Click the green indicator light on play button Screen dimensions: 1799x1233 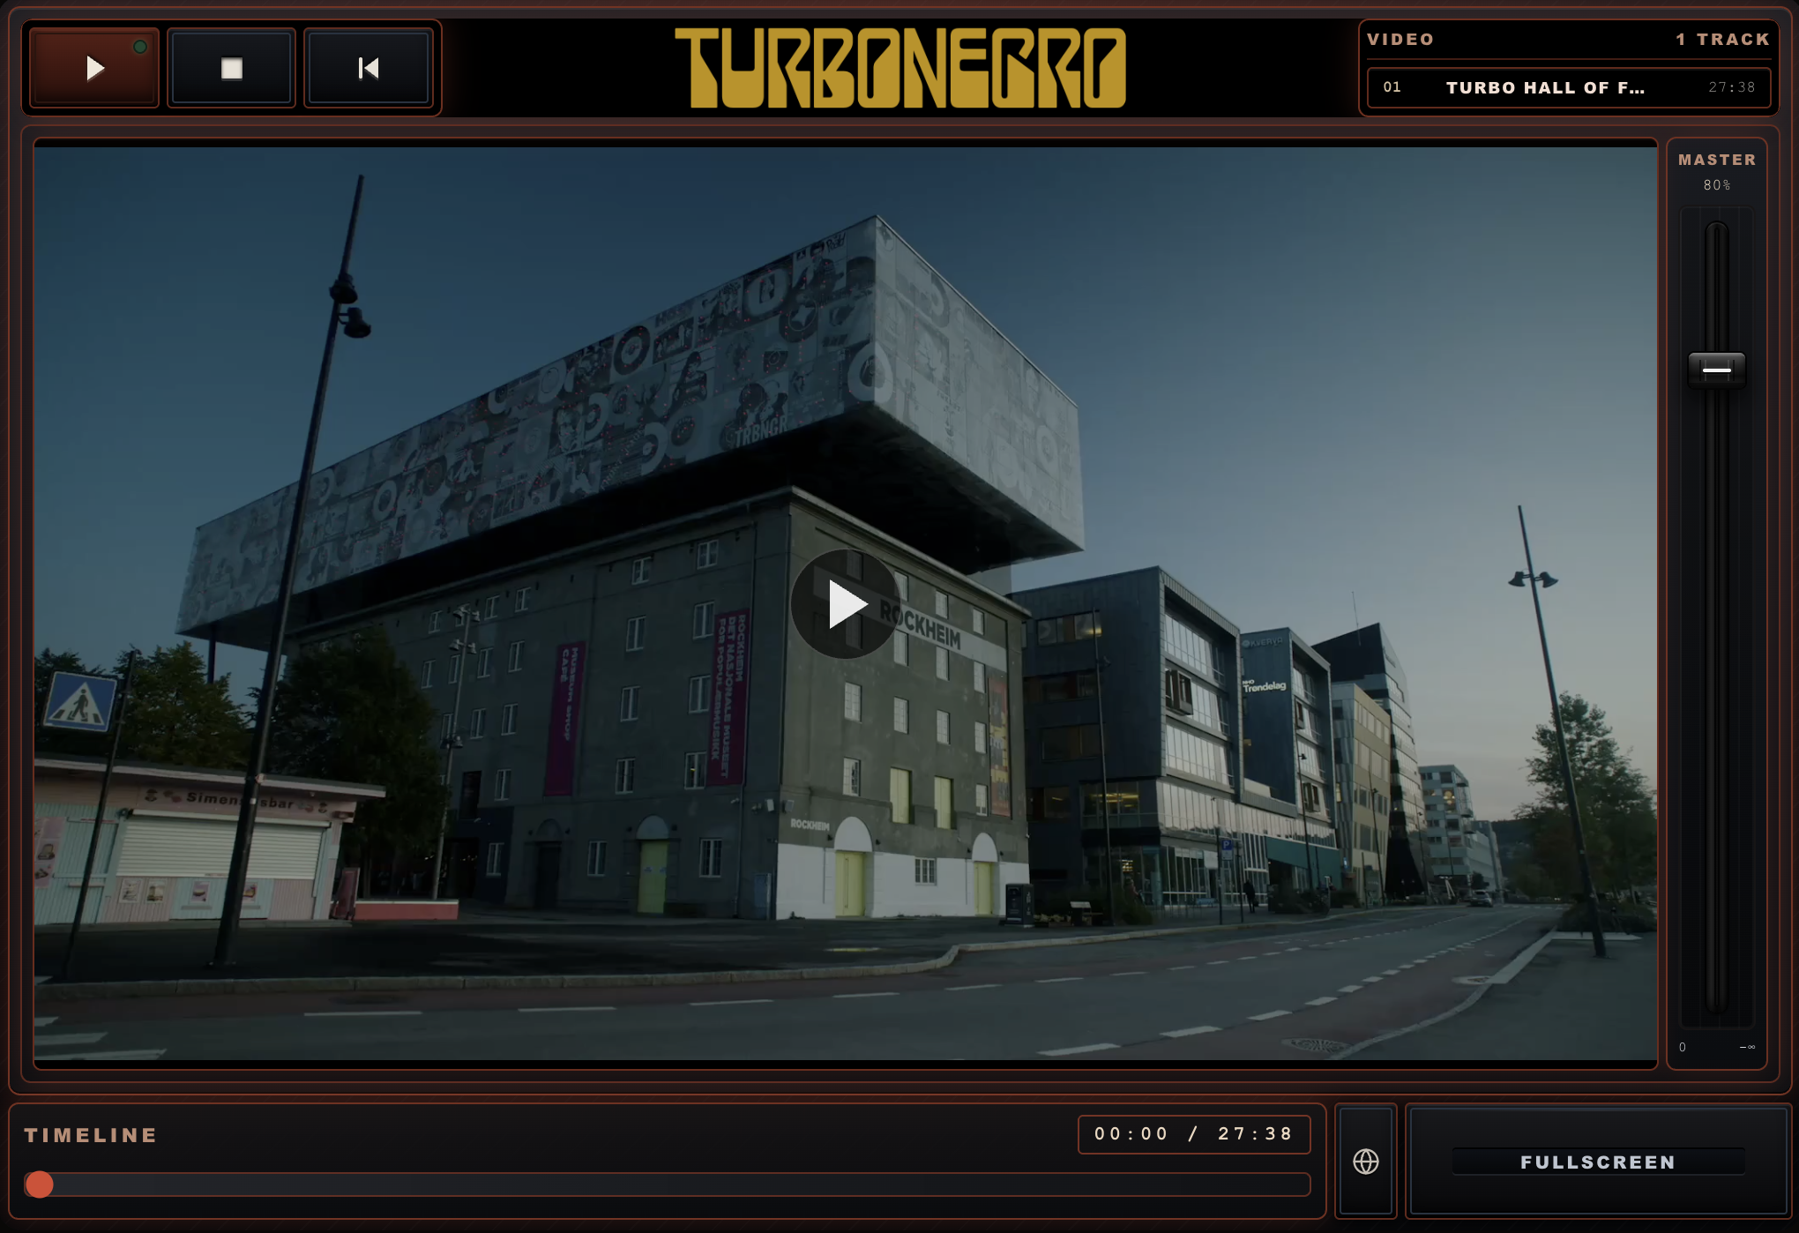pos(140,47)
